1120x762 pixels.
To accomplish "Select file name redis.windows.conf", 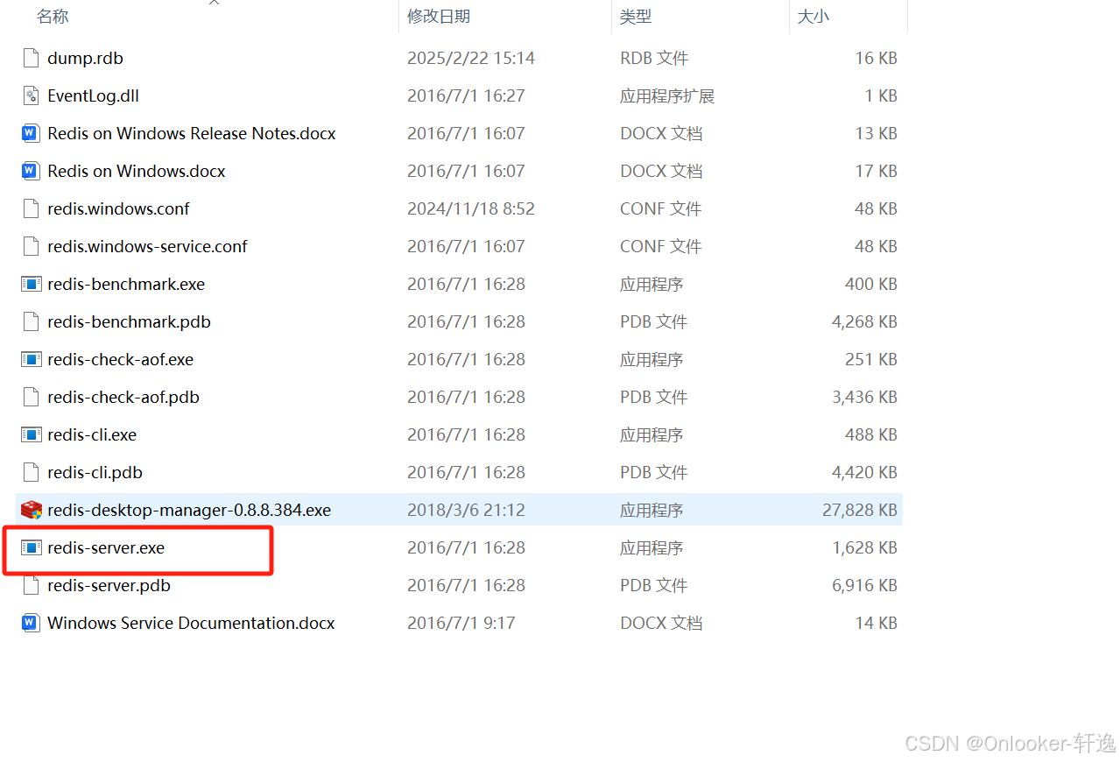I will [x=118, y=209].
